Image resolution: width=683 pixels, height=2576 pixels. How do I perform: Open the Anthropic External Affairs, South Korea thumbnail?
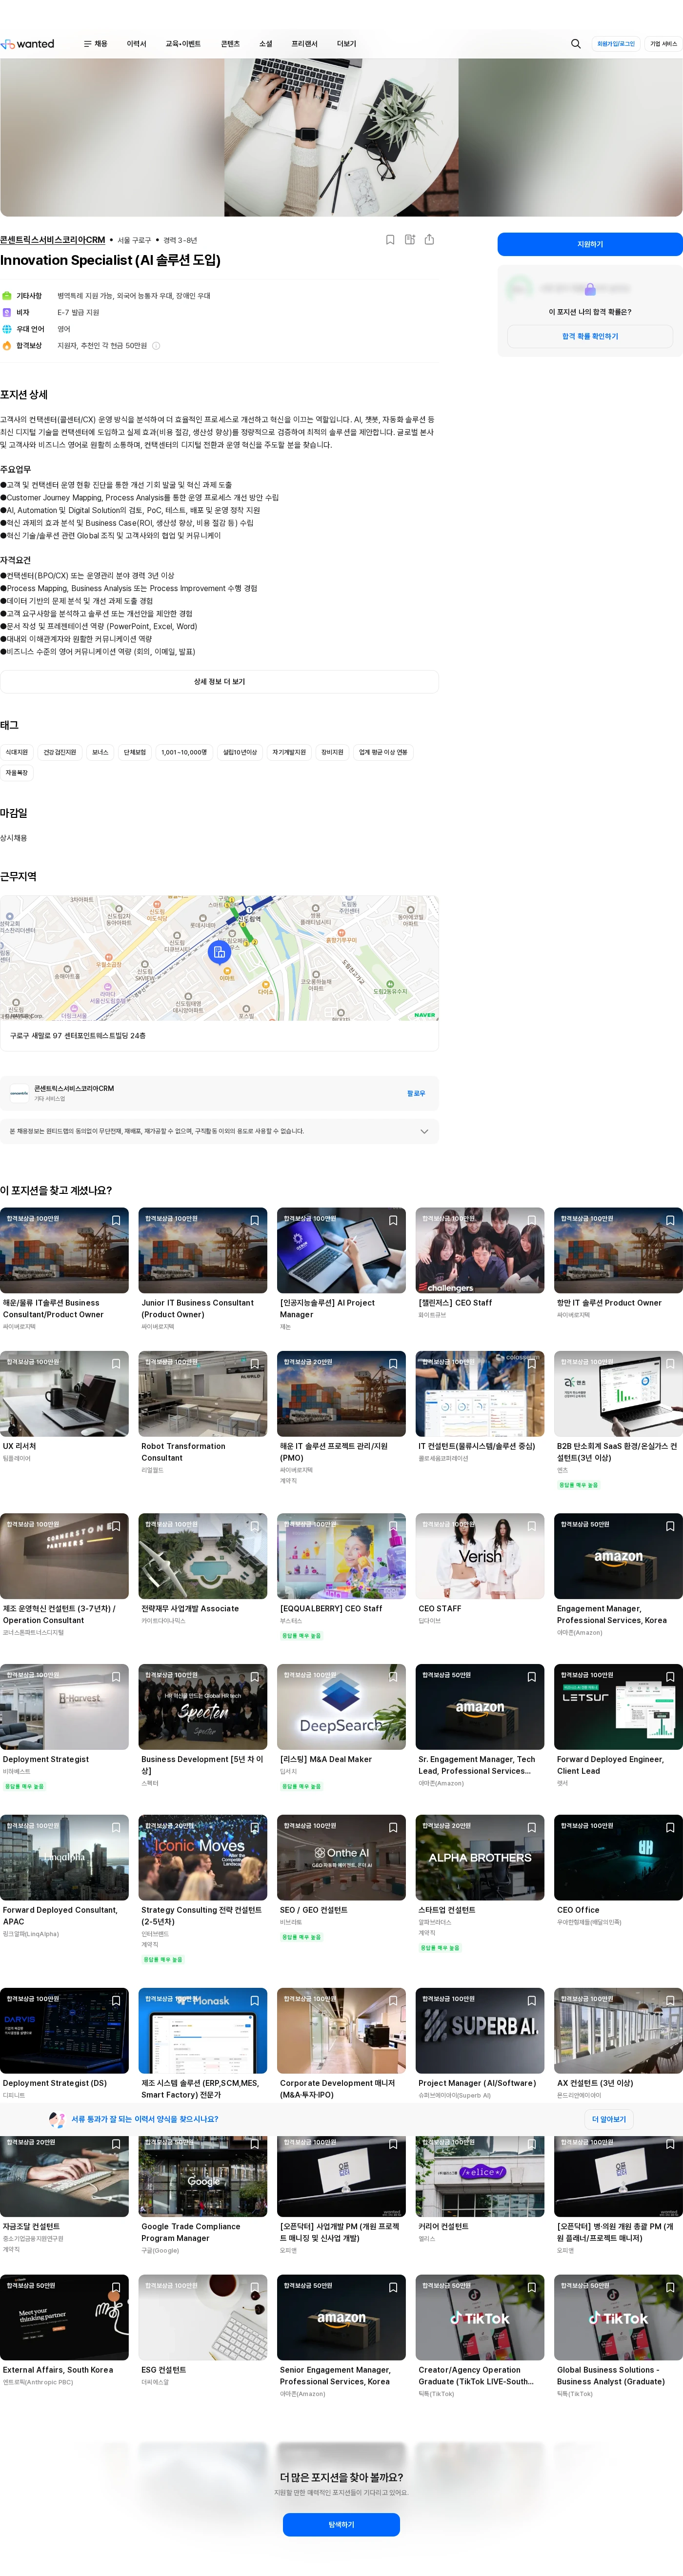[x=64, y=2317]
